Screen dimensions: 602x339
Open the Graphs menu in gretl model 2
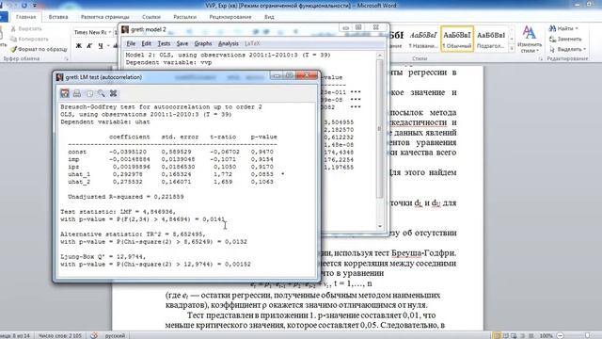click(x=203, y=43)
